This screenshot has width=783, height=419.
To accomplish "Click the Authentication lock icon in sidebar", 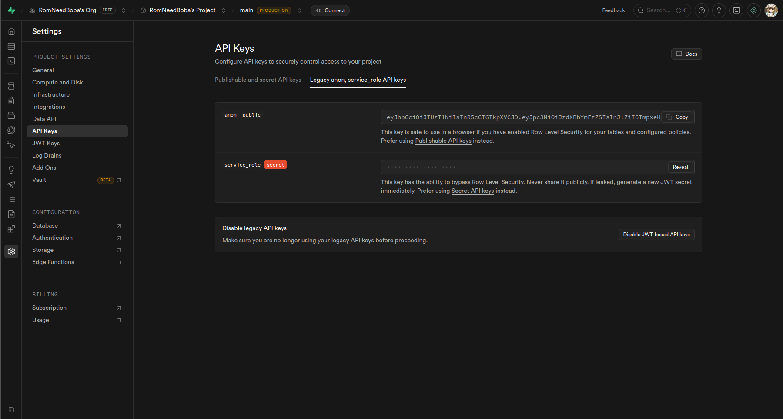I will point(11,101).
